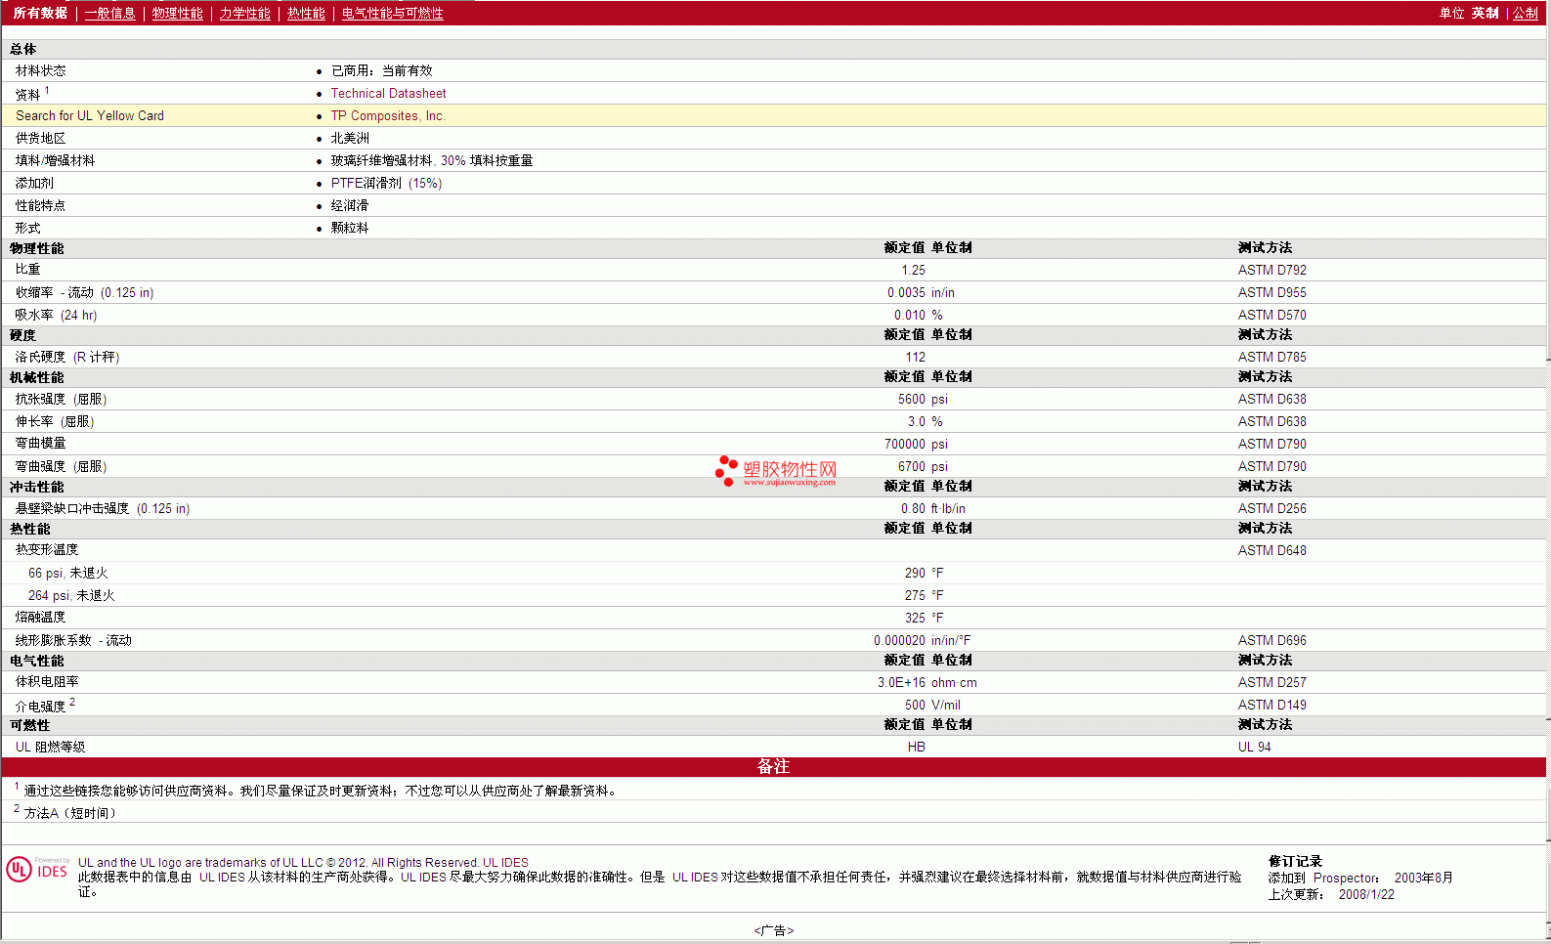Select the 颗粒料 form text
Image resolution: width=1551 pixels, height=944 pixels.
(350, 228)
